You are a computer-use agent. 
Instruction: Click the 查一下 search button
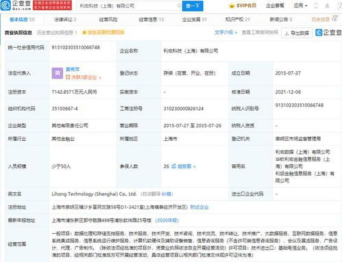[x=193, y=6]
